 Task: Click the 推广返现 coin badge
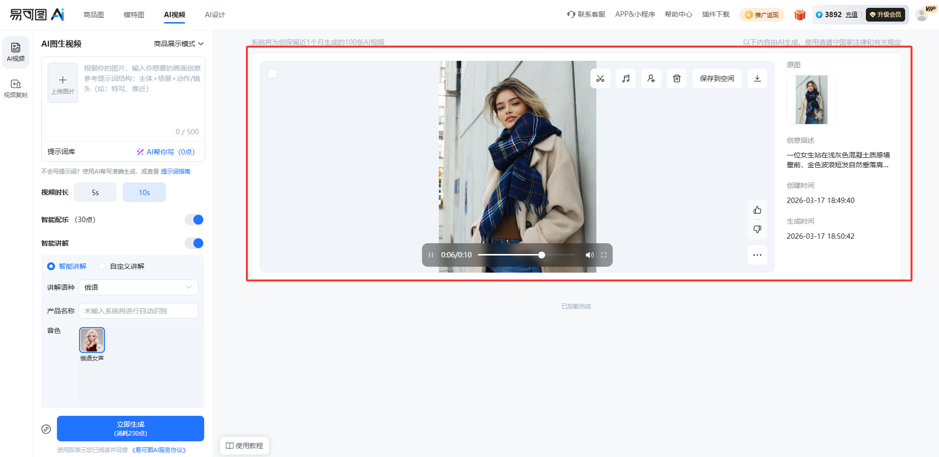[x=762, y=15]
